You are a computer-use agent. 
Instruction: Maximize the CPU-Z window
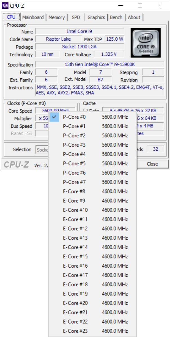(140, 6)
